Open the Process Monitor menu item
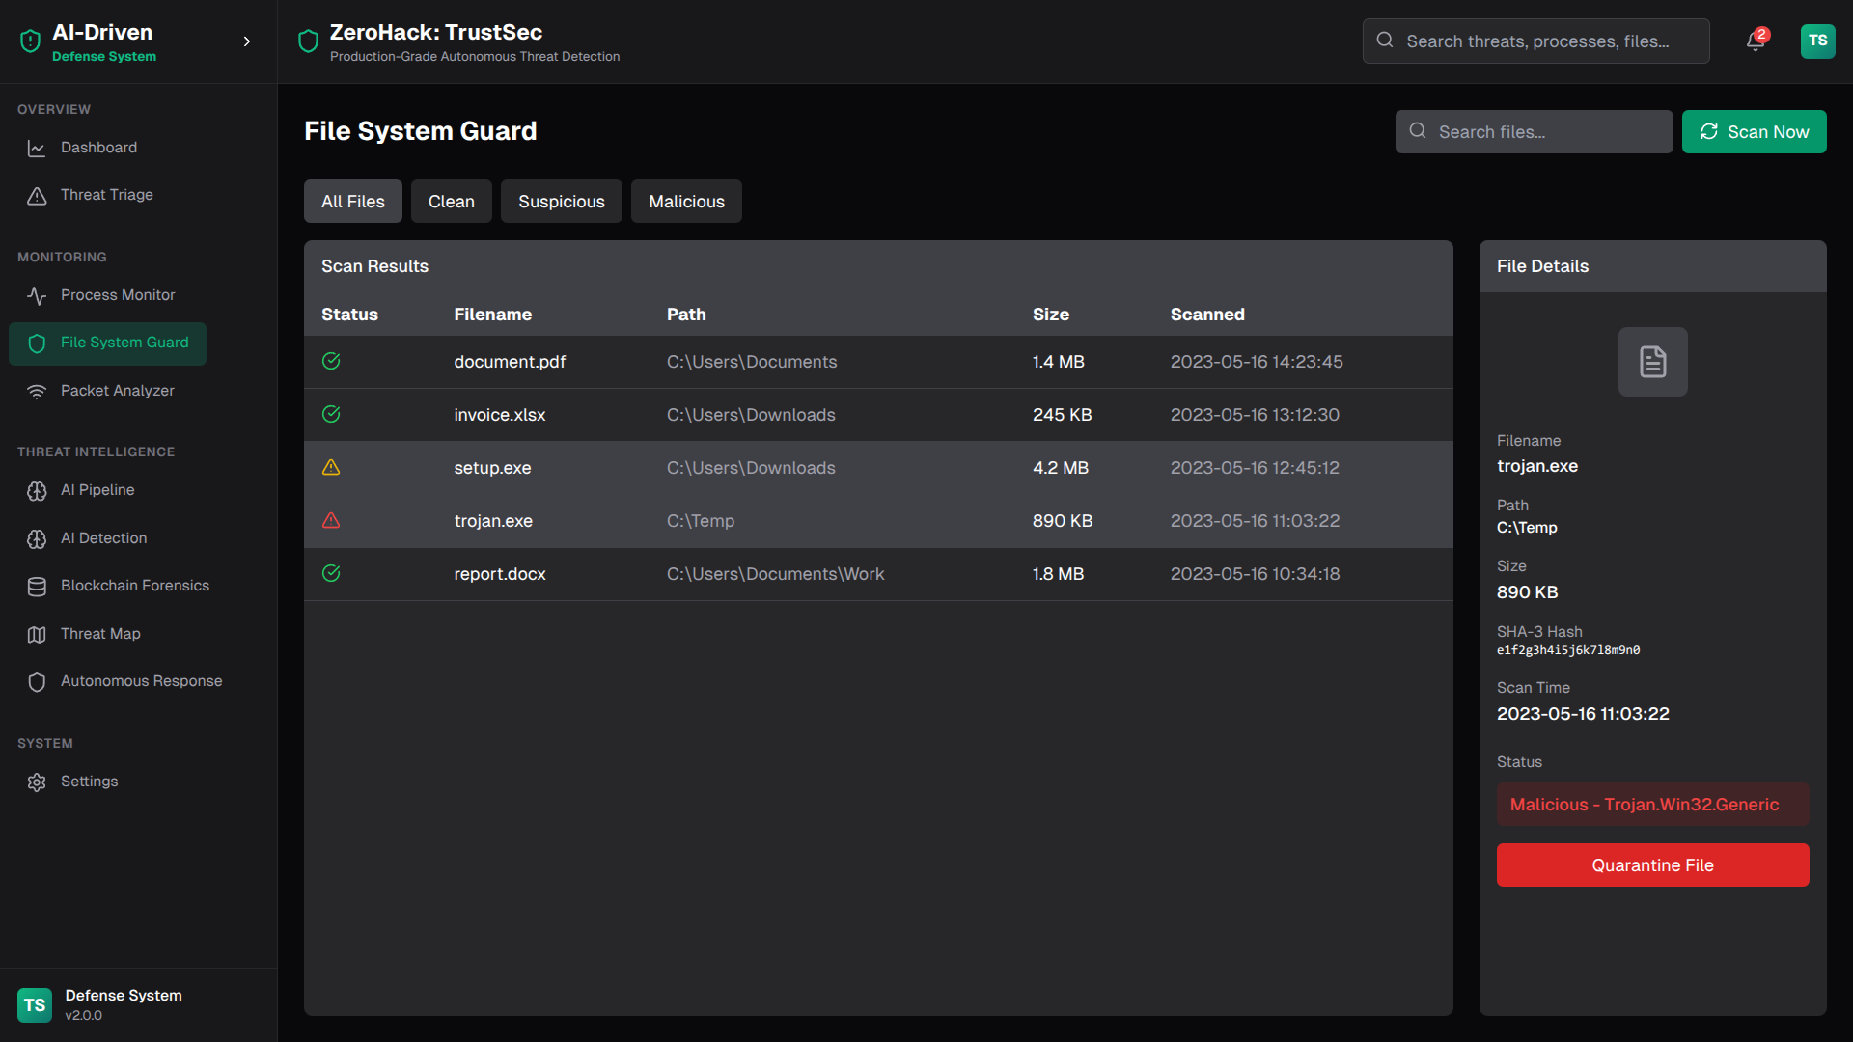 tap(118, 295)
